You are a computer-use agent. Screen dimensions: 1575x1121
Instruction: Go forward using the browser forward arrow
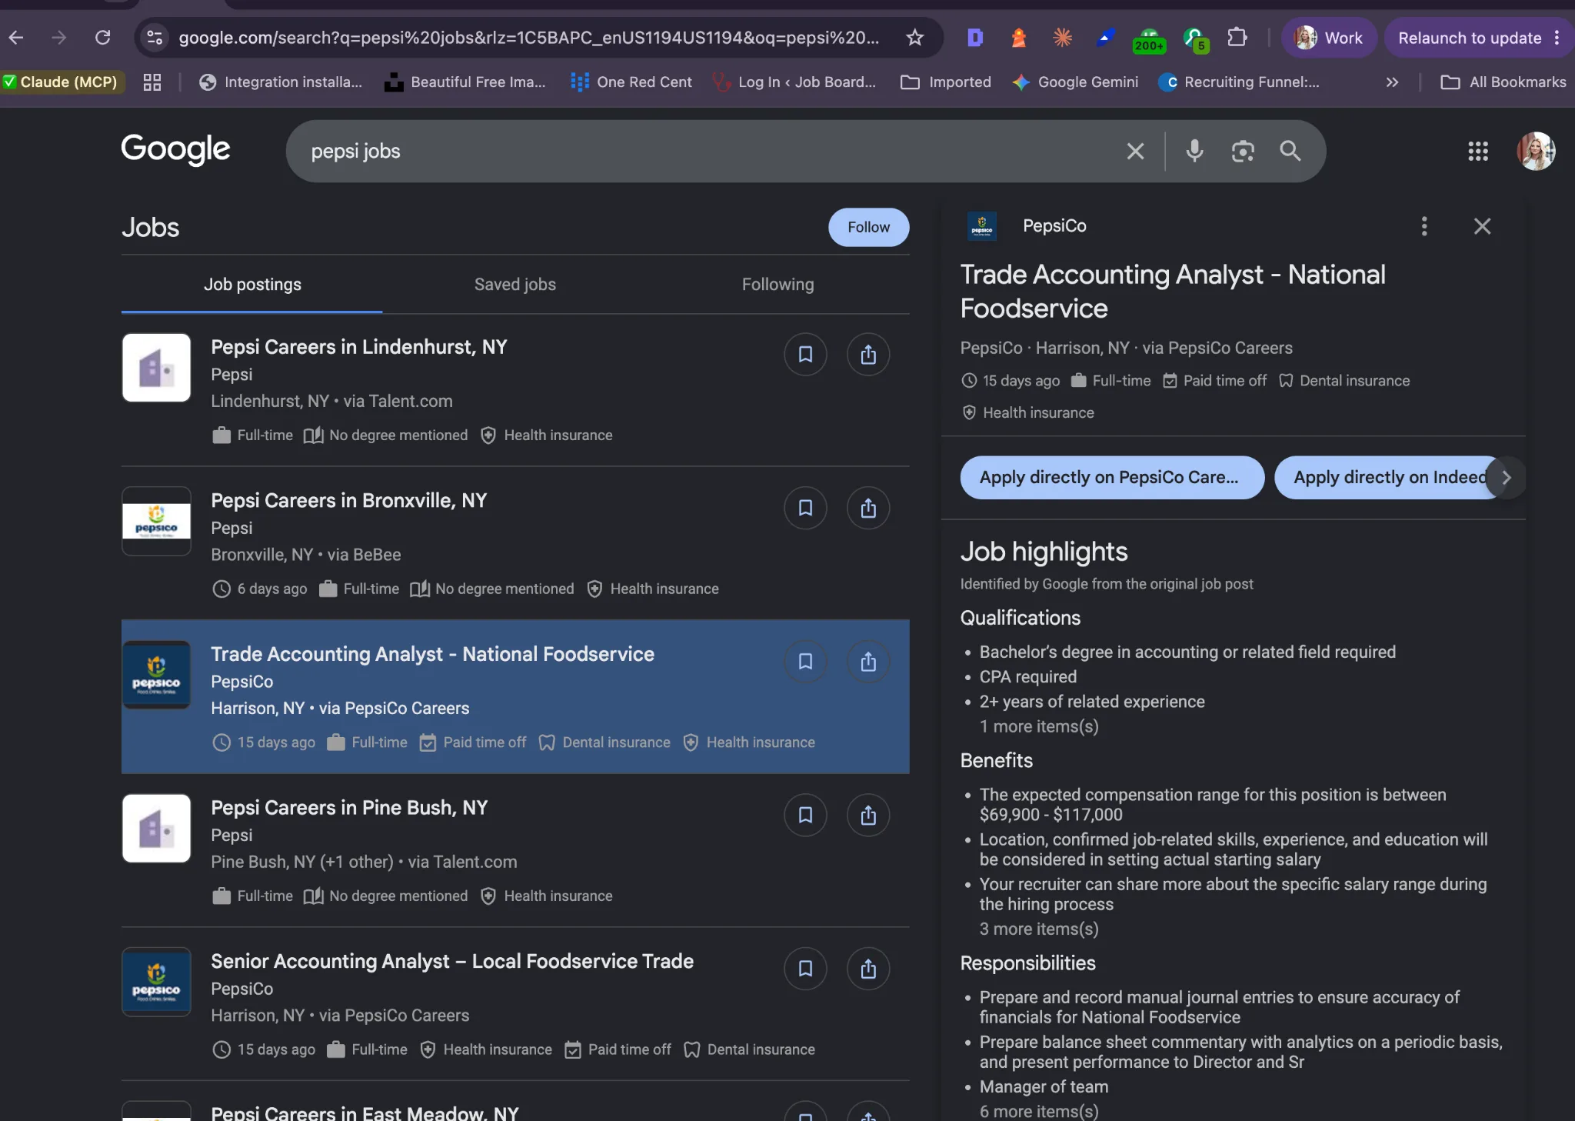click(59, 38)
